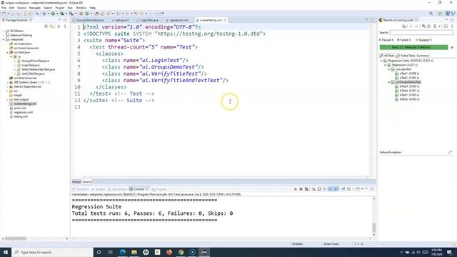Click Collapse All in Package Explorer
Screen dimensions: 457x257
pos(46,26)
